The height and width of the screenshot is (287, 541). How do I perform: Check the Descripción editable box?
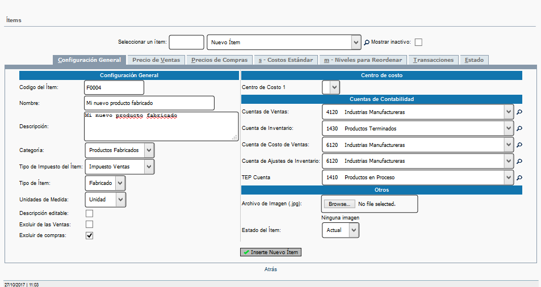coord(89,213)
